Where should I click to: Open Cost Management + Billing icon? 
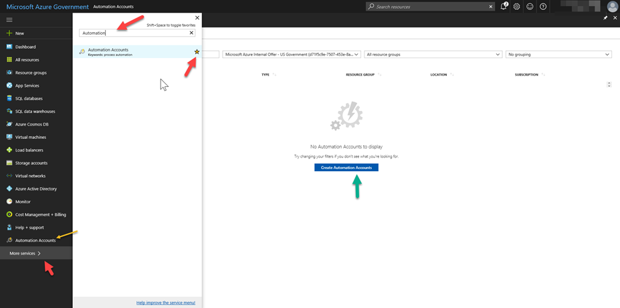coord(9,214)
